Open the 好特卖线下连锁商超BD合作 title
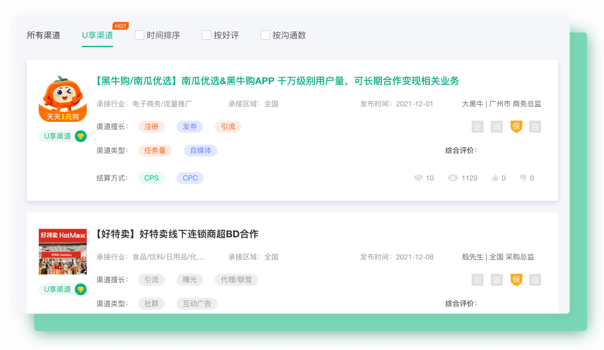 [x=175, y=234]
